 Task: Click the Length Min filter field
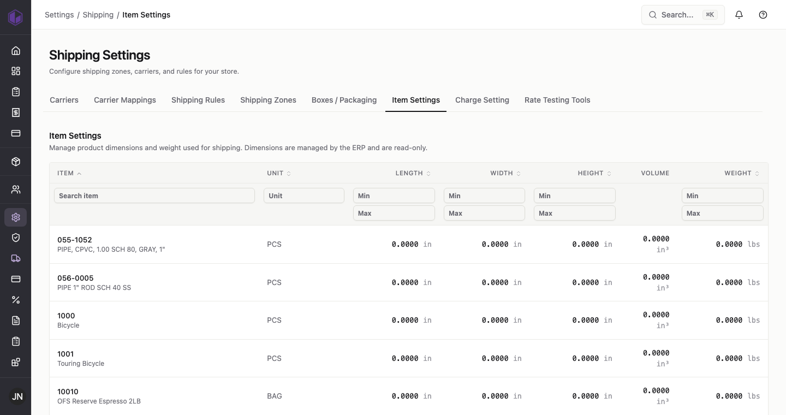point(394,195)
